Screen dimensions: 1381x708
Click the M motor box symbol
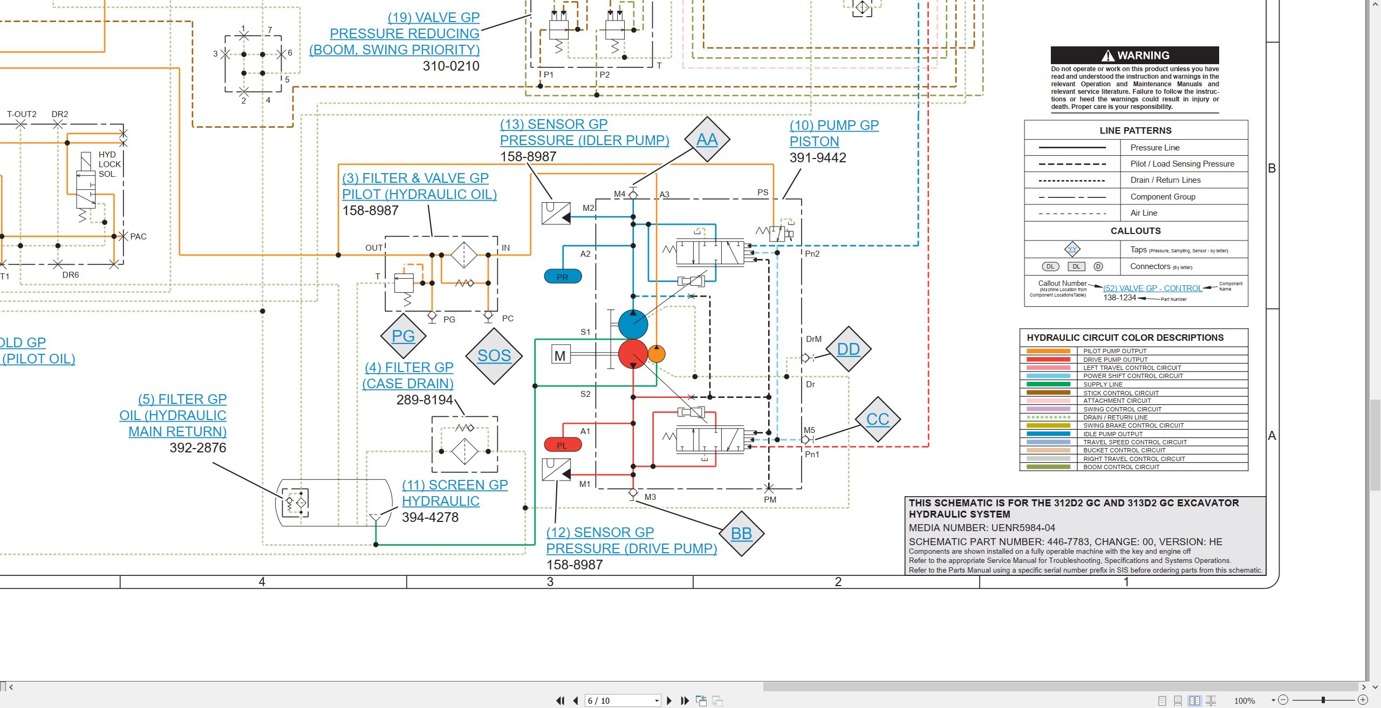pyautogui.click(x=560, y=355)
